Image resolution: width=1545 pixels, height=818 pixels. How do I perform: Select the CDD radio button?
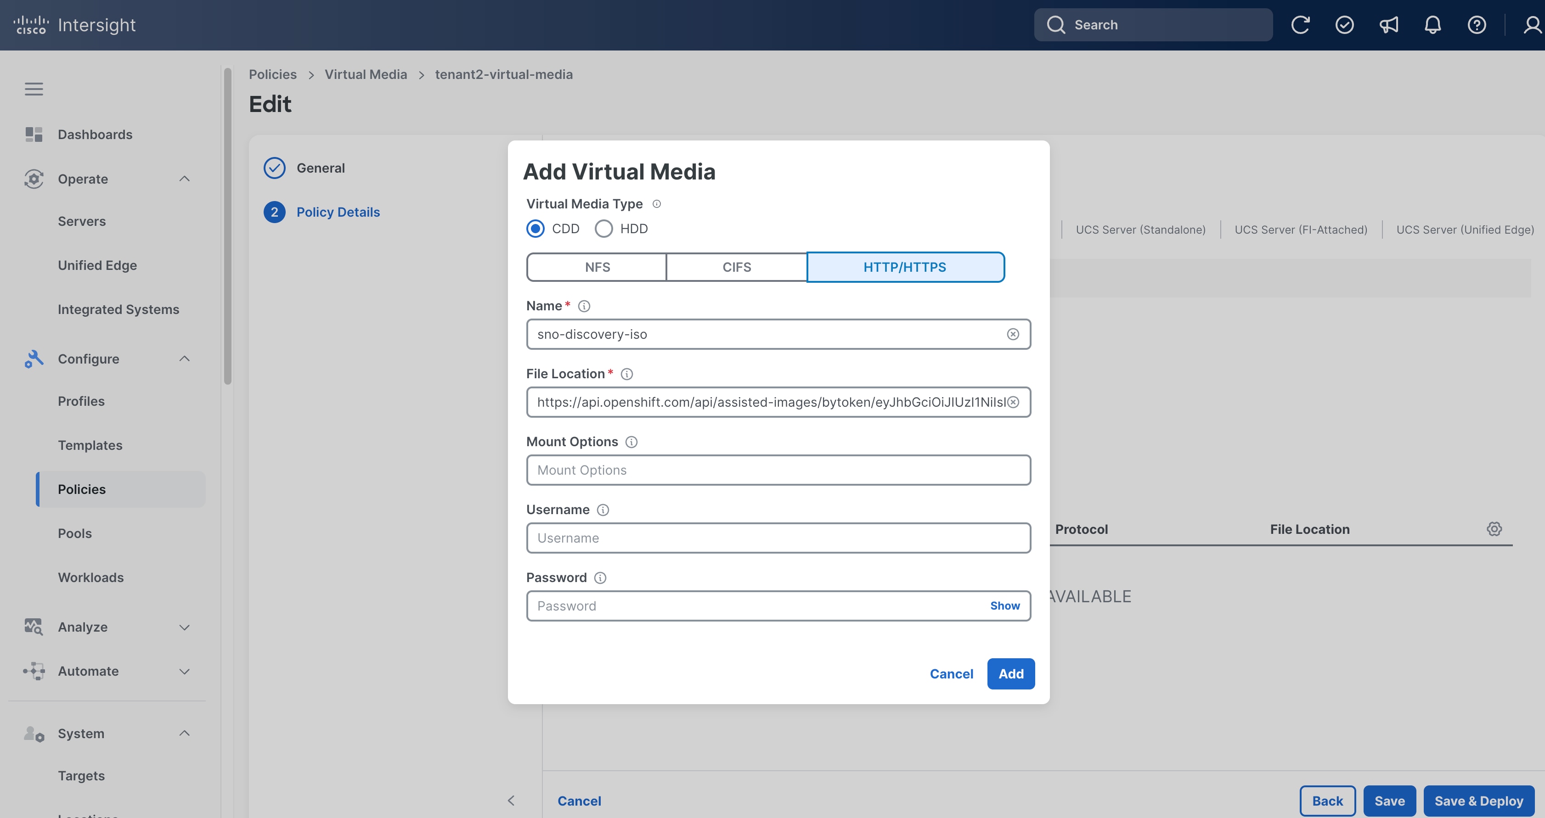536,228
